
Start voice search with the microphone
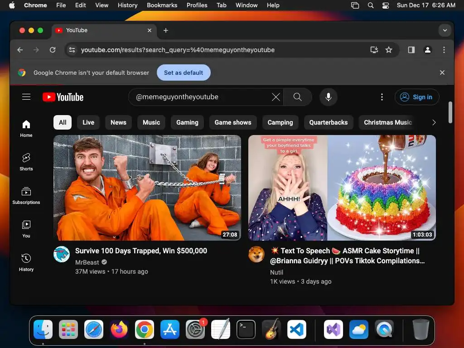coord(328,97)
